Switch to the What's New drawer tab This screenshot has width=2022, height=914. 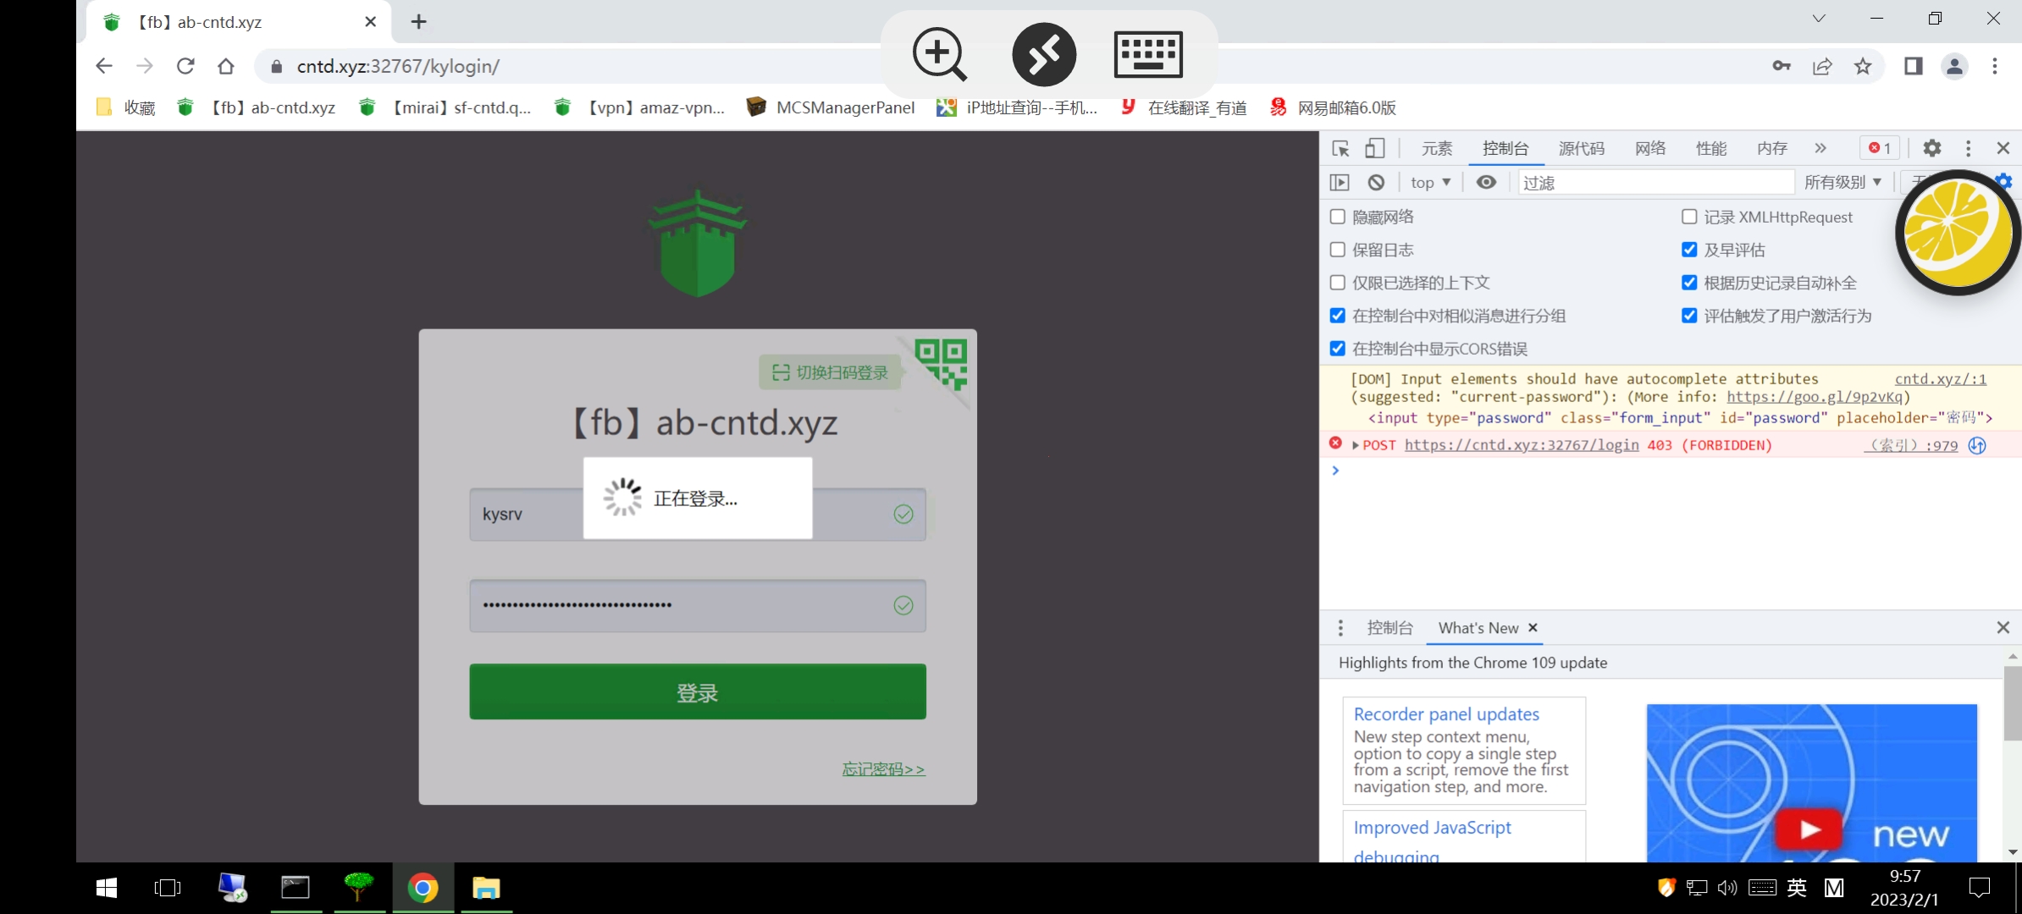coord(1478,628)
